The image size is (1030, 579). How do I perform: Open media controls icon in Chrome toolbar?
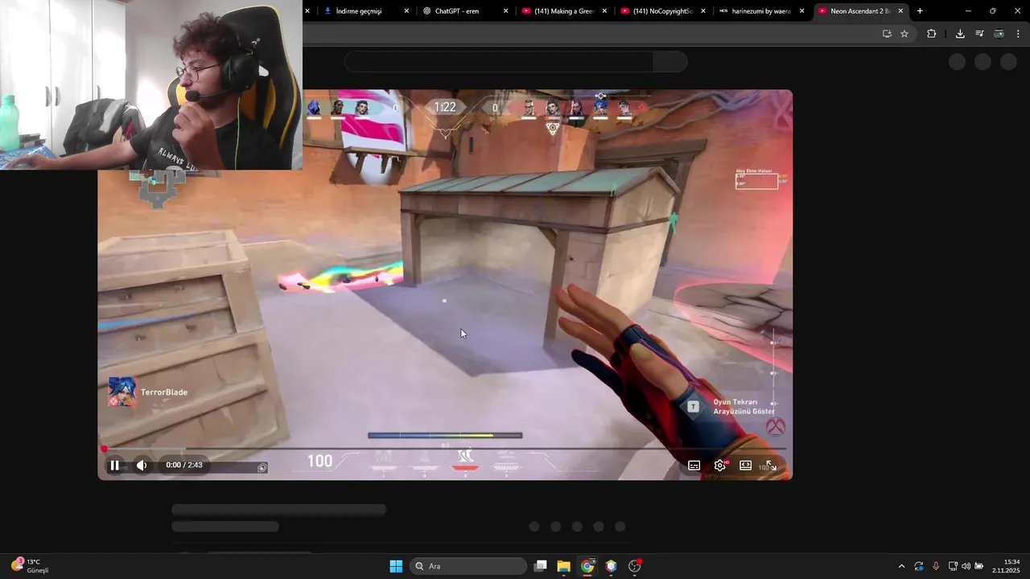tap(979, 34)
